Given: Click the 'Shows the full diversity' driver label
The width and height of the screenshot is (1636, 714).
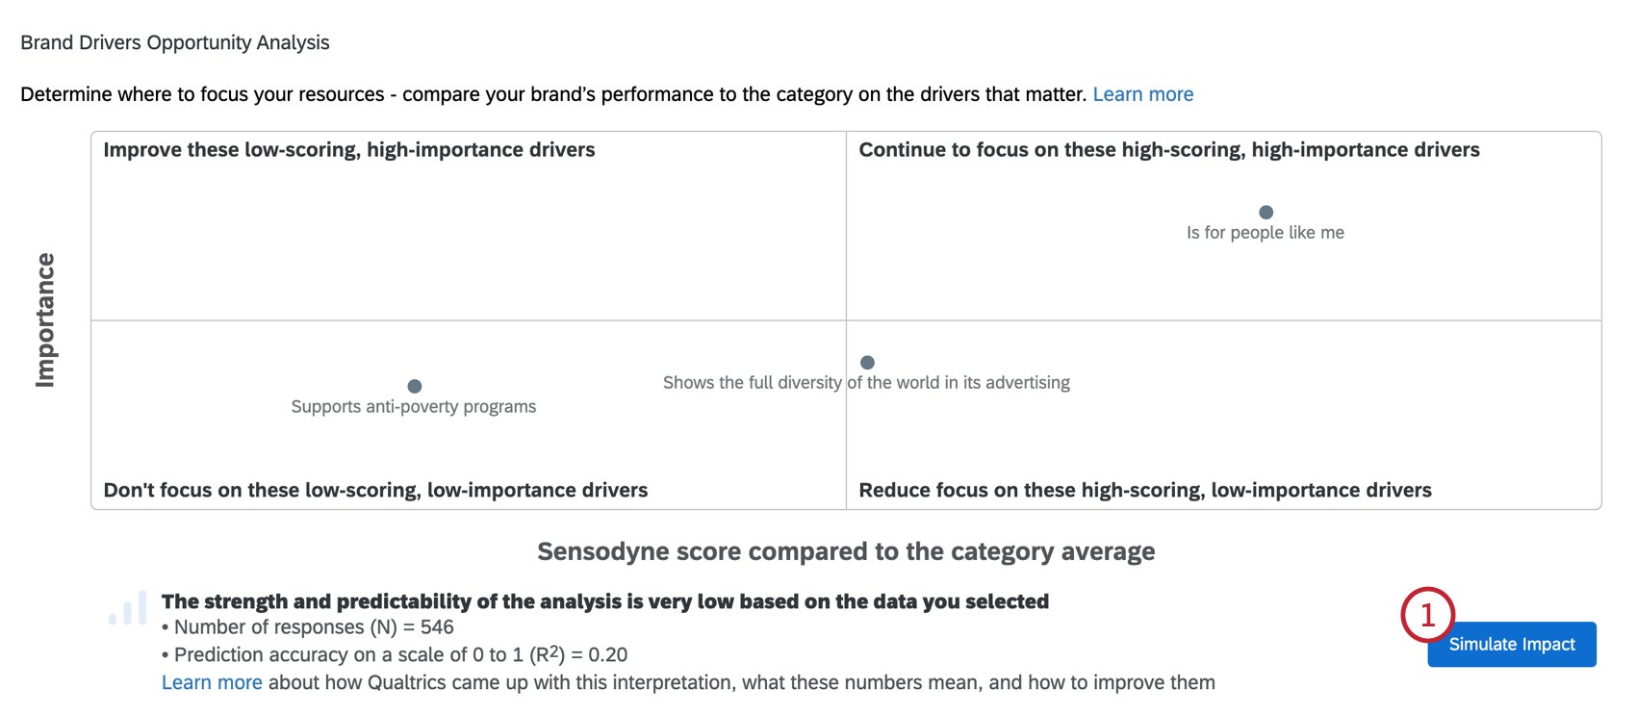Looking at the screenshot, I should [x=866, y=383].
